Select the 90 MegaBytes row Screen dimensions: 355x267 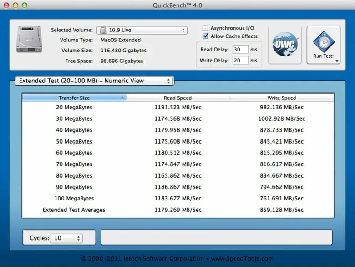(x=177, y=187)
